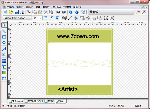Viewport: 150px width, 109px height.
Task: Save the document with the floppy icon
Action: click(17, 12)
